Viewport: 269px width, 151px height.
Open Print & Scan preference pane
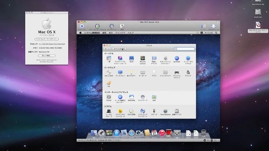[x=177, y=74]
